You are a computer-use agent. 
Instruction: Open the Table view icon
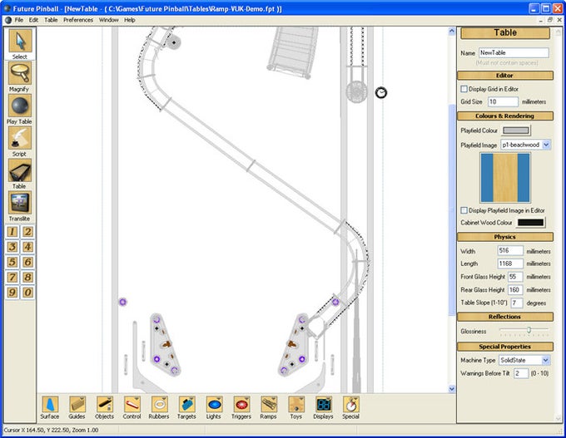tap(20, 170)
